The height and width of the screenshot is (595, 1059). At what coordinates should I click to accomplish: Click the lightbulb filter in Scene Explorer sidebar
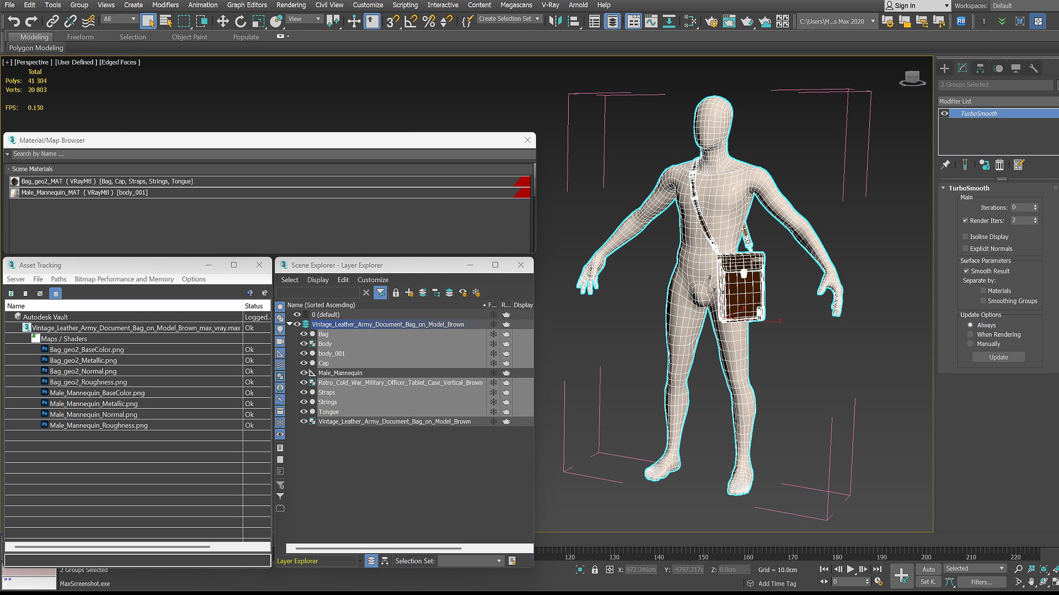pyautogui.click(x=280, y=329)
